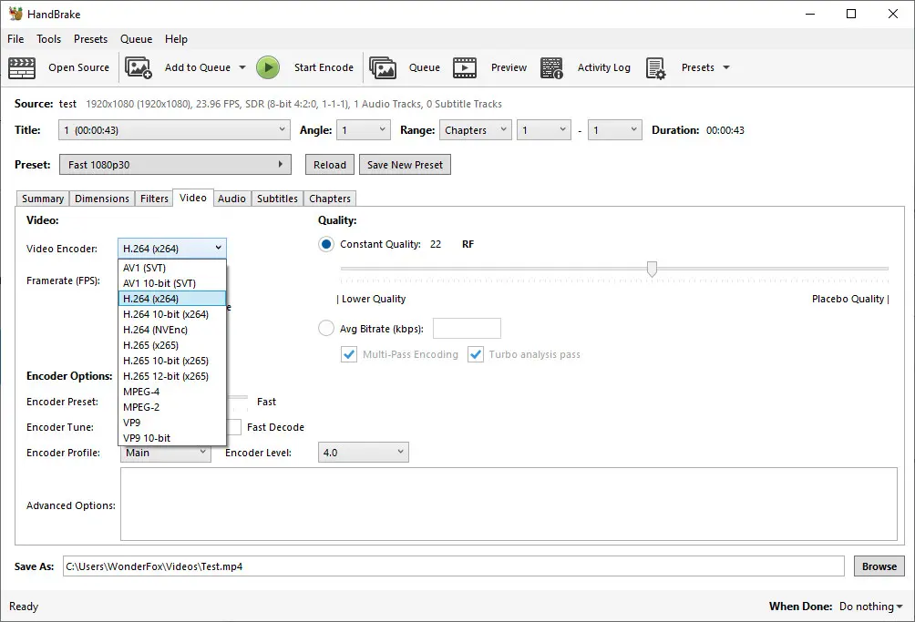The height and width of the screenshot is (622, 915).
Task: Click the Constant Quality RF slider handle
Action: (652, 269)
